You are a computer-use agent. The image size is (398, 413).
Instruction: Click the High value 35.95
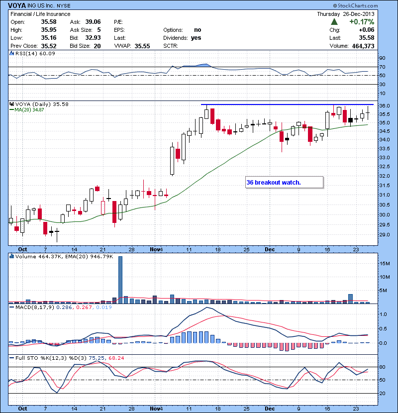coord(49,30)
